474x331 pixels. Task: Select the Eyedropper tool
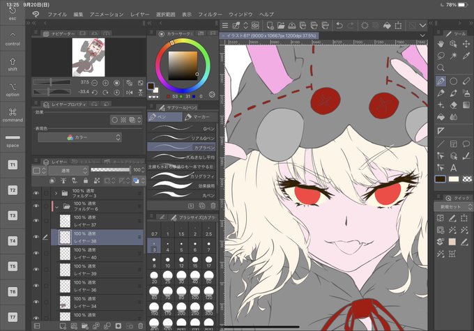pos(466,56)
